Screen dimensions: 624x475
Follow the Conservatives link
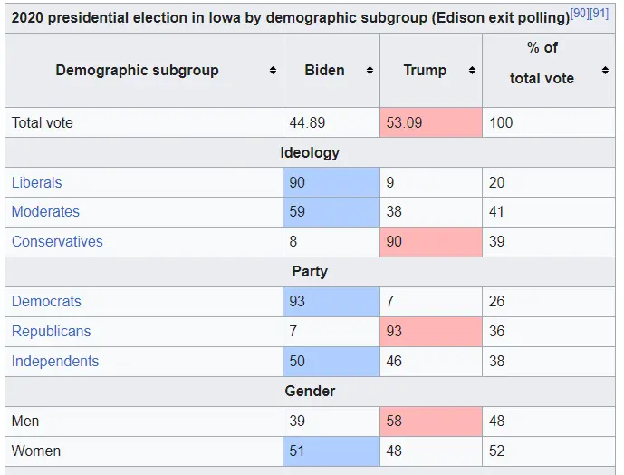57,242
